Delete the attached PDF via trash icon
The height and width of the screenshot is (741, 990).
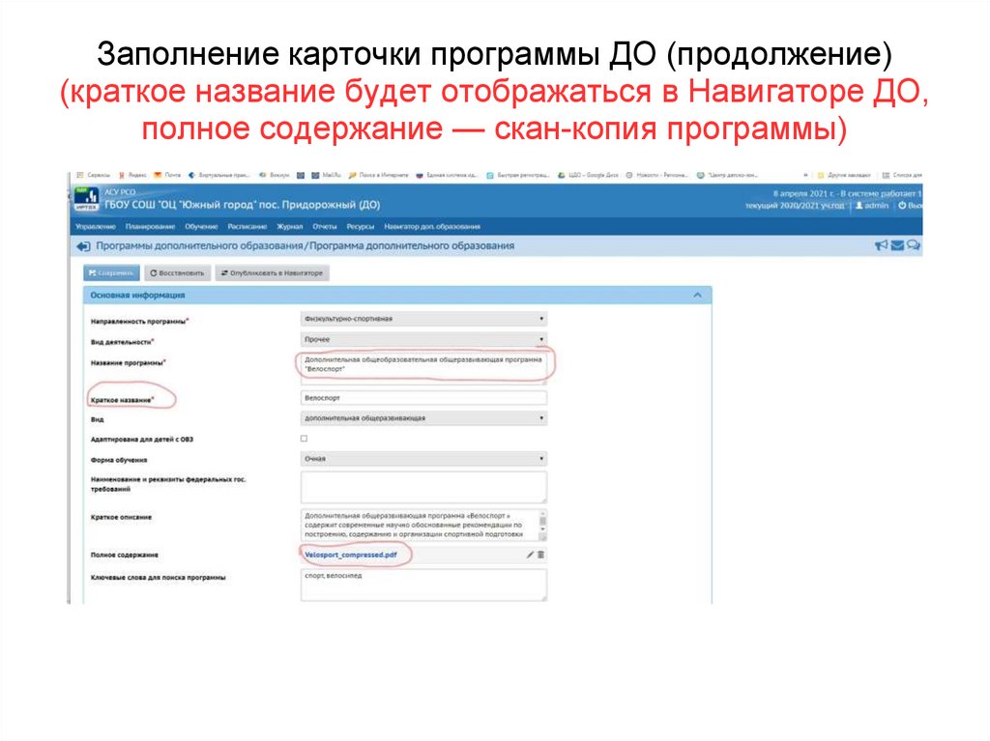tap(541, 553)
